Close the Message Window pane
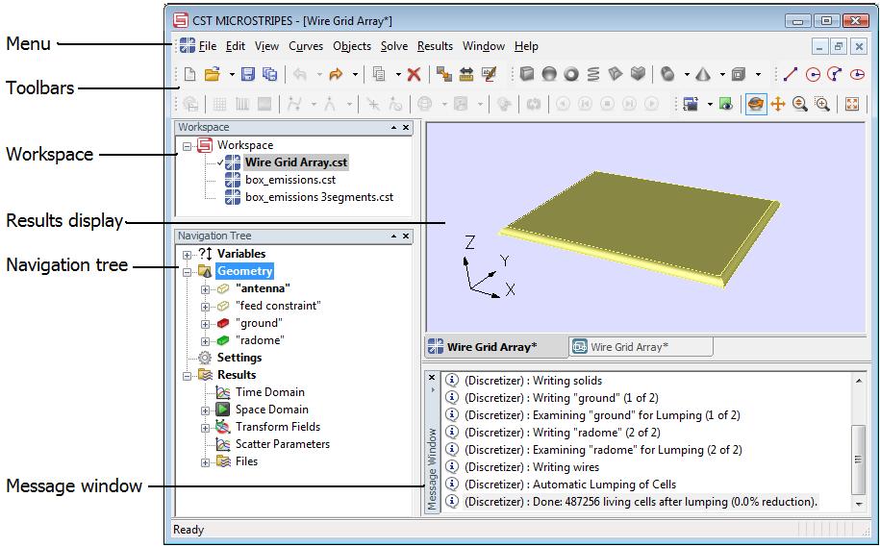The height and width of the screenshot is (547, 880). (x=432, y=377)
